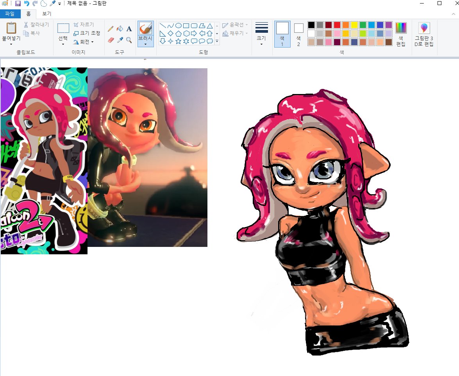Click the Save icon in title bar
This screenshot has height=376, width=459.
click(18, 4)
